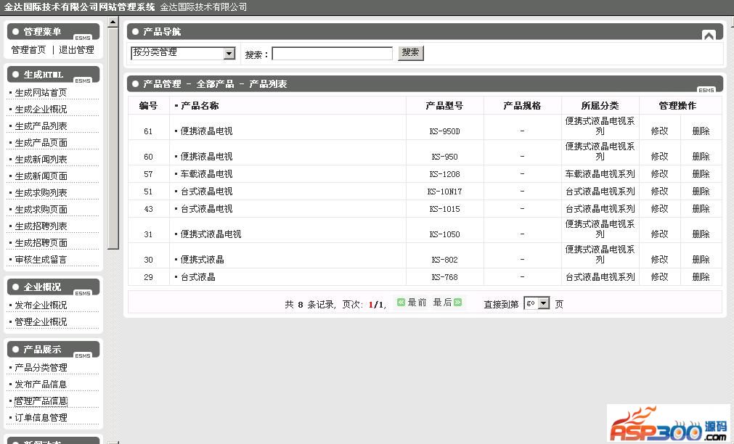Click 删除 for product KS-1208
Viewport: 734px width, 444px height.
pyautogui.click(x=701, y=173)
